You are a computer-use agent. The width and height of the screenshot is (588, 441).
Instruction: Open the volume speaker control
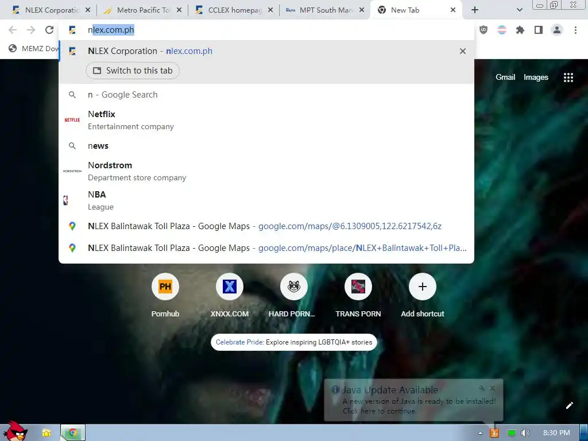525,433
